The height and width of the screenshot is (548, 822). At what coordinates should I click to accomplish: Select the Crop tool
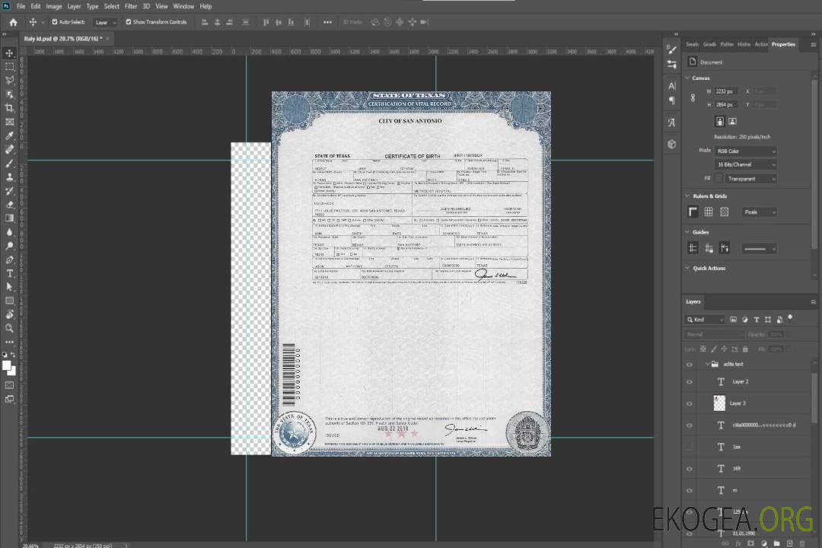[9, 108]
